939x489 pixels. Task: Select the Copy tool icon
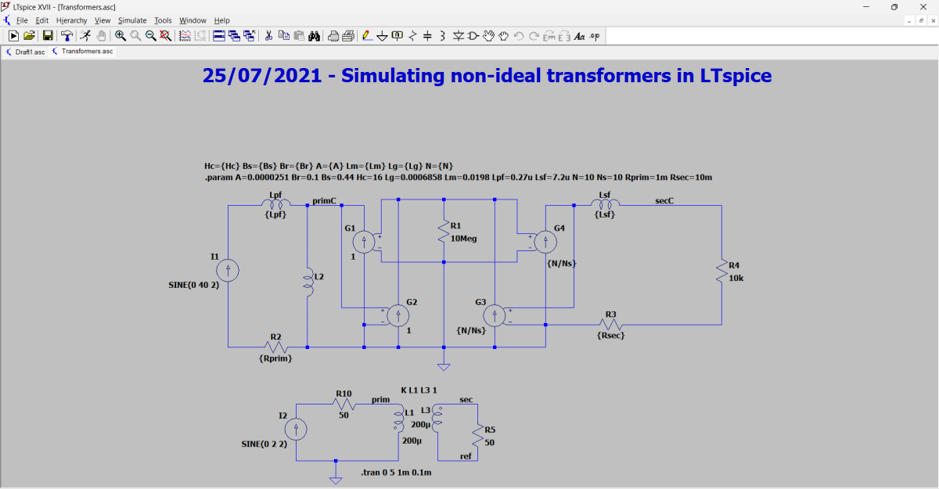pos(283,35)
